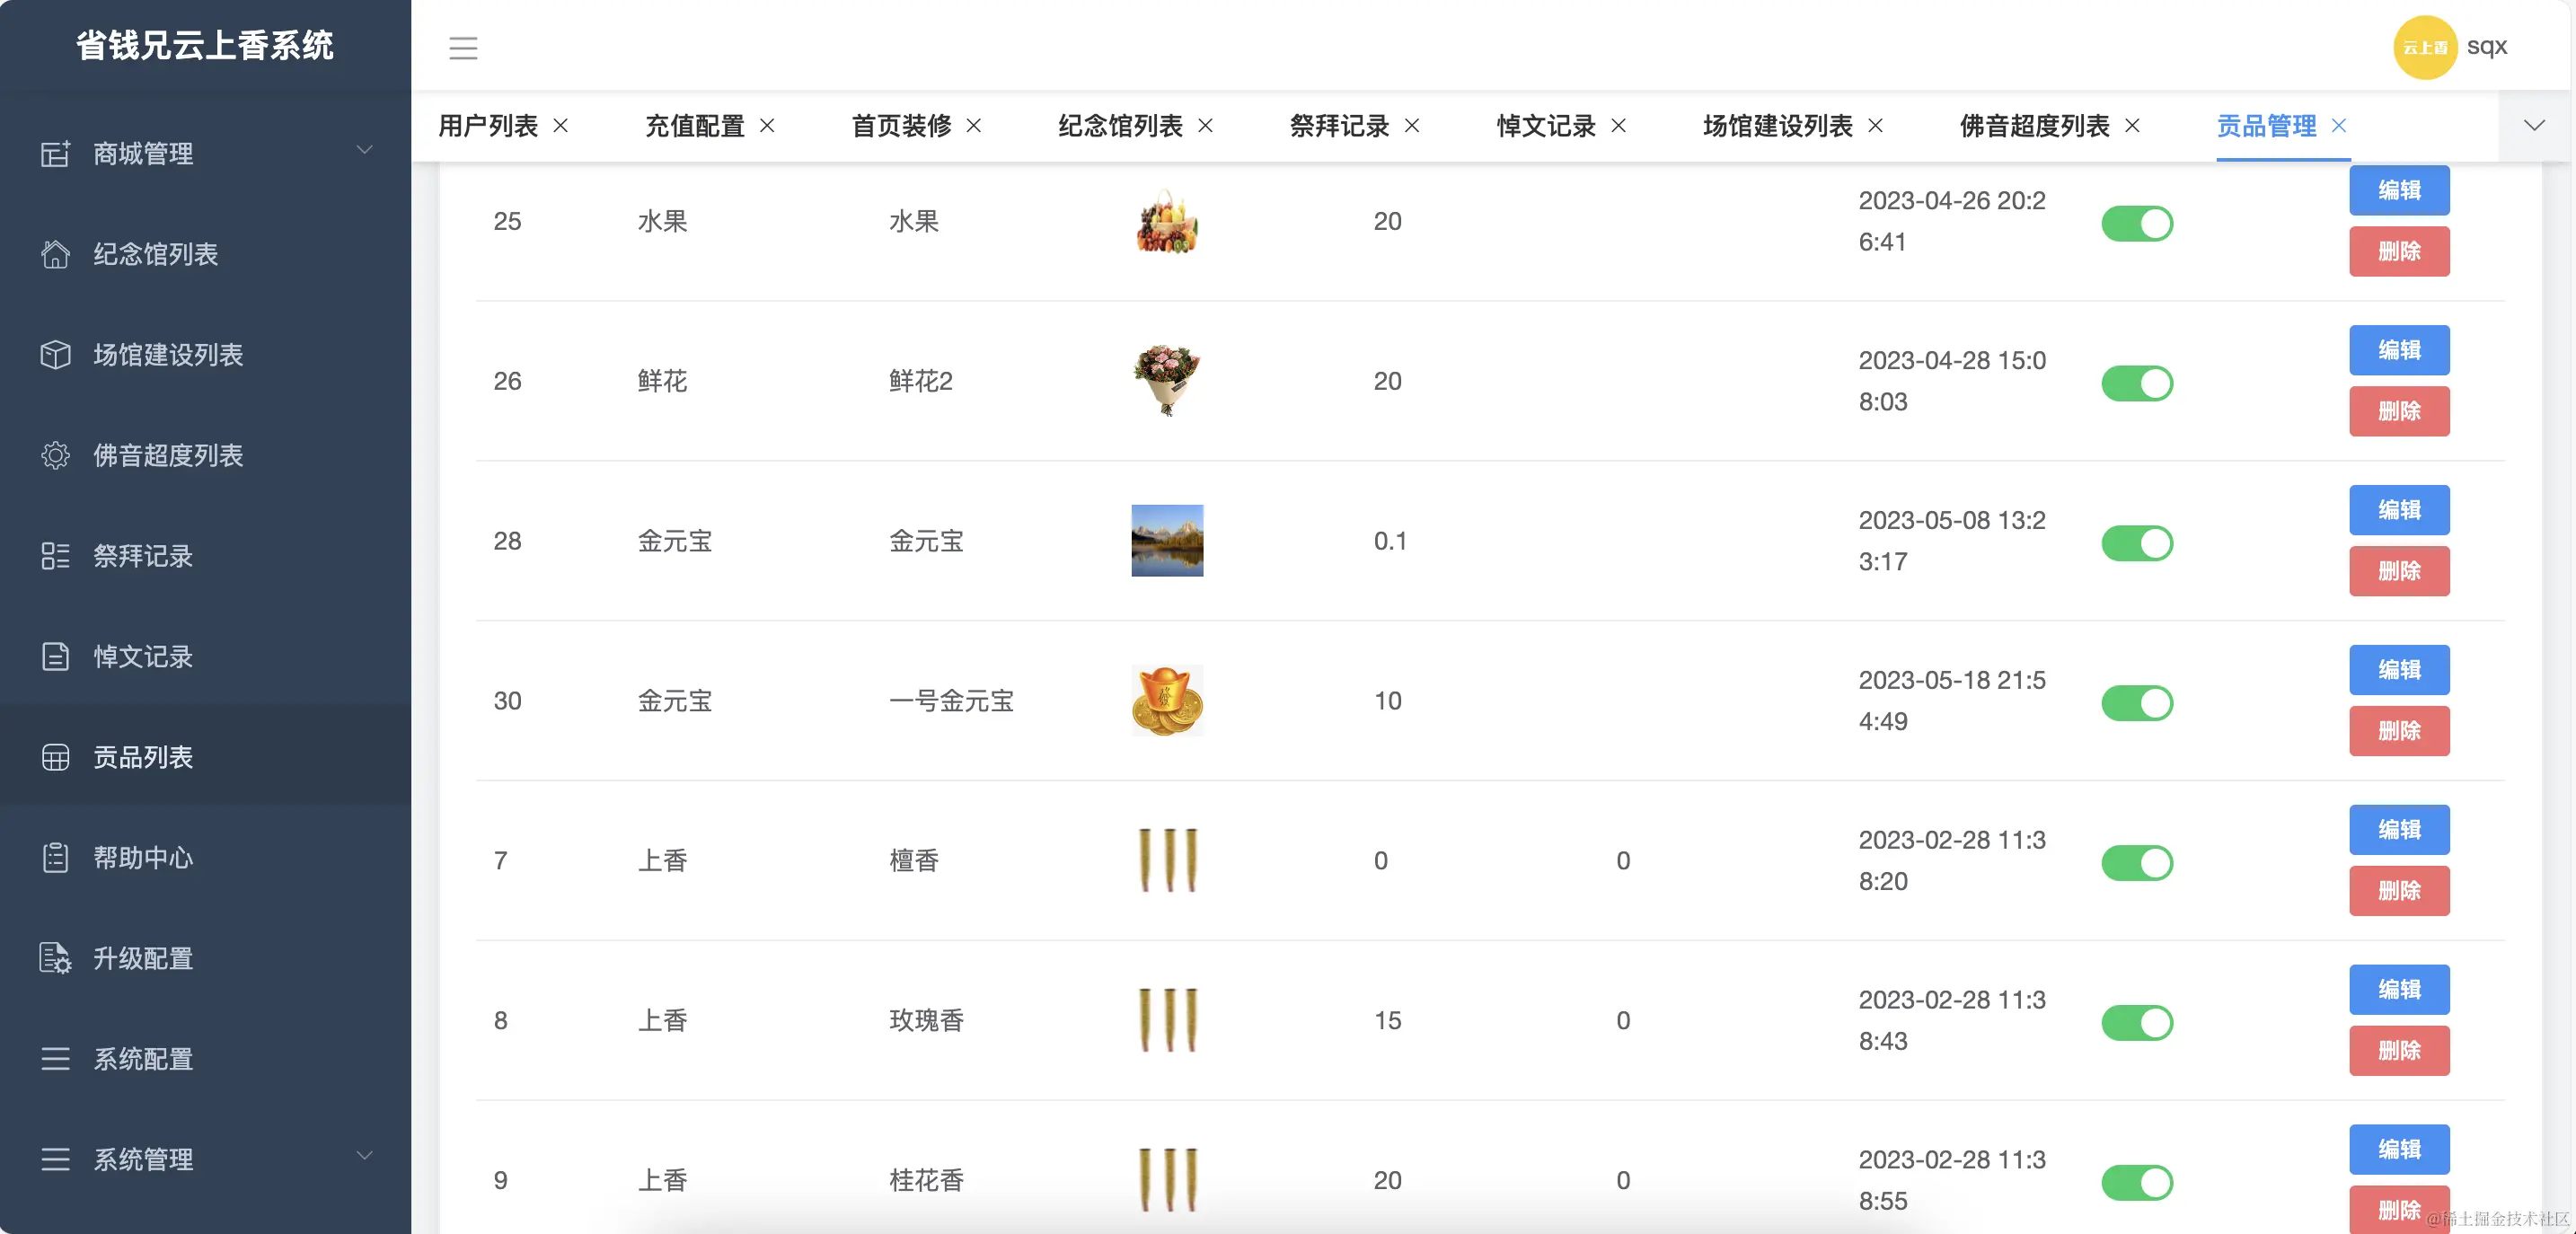Click the 玫瑰香 product thumbnail

(1166, 1020)
